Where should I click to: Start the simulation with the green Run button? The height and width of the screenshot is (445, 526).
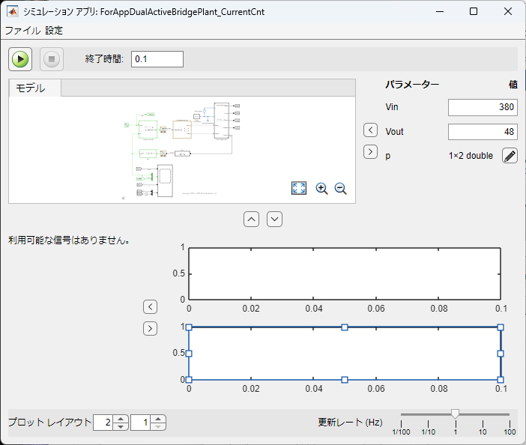20,59
